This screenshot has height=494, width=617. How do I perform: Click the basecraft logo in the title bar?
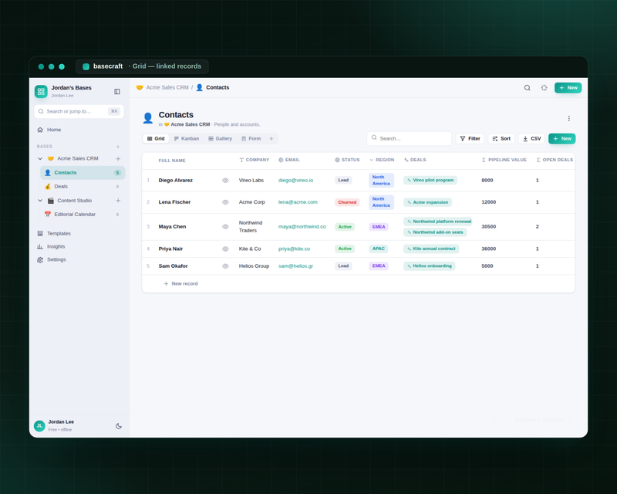(x=86, y=66)
